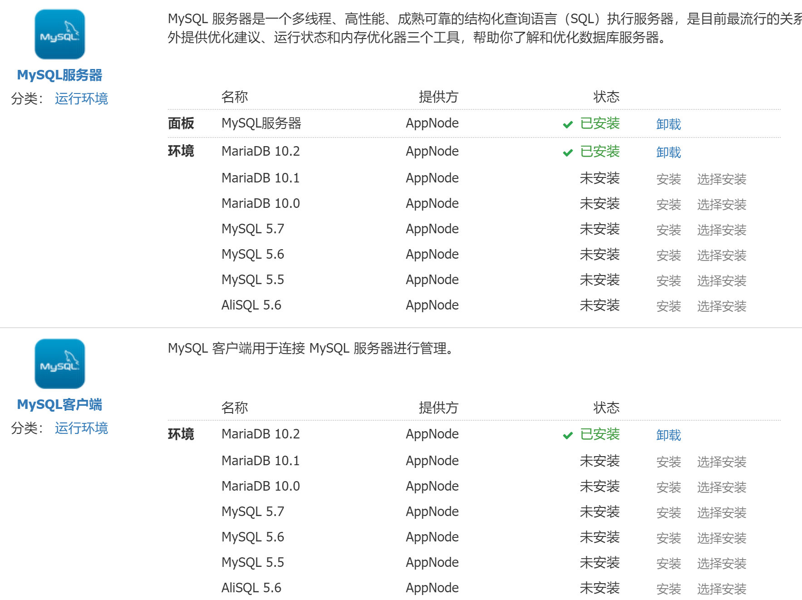802x600 pixels.
Task: Choose 选择安装 for server MariaDB 10.0
Action: (721, 204)
